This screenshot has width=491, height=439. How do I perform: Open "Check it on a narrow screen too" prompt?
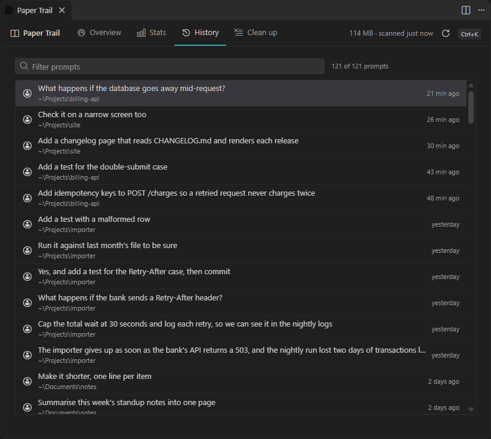click(x=241, y=120)
